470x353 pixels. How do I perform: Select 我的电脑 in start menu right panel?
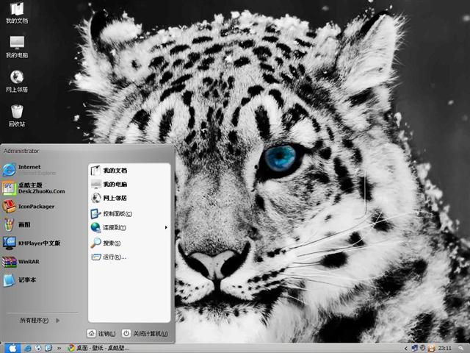109,184
